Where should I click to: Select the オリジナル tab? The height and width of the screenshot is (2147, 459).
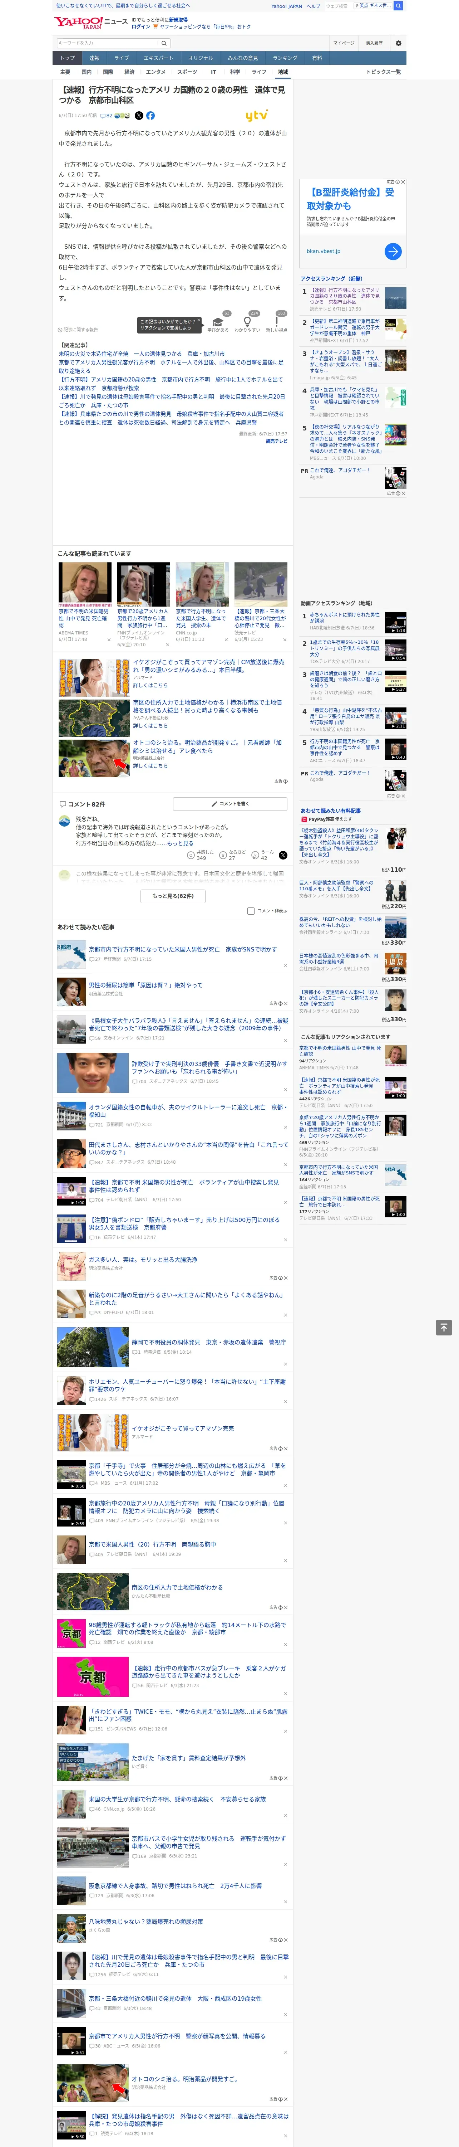[201, 58]
